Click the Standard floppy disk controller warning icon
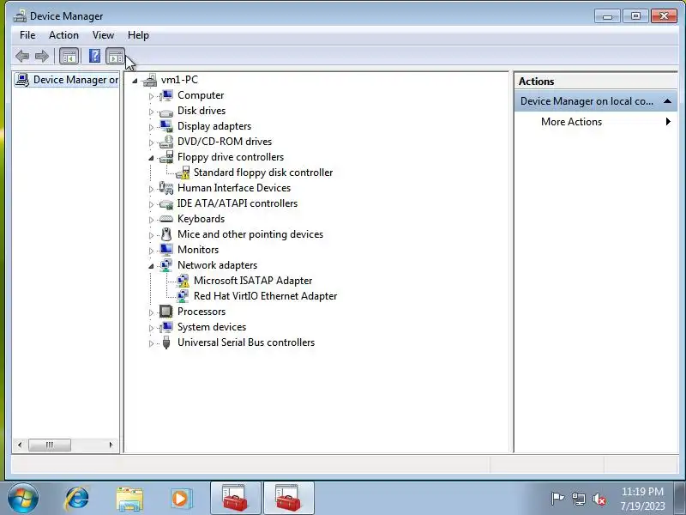The height and width of the screenshot is (515, 686). [183, 173]
